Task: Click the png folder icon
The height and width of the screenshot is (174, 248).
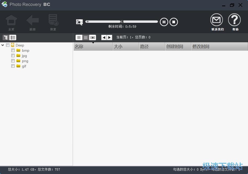Action: pyautogui.click(x=18, y=61)
